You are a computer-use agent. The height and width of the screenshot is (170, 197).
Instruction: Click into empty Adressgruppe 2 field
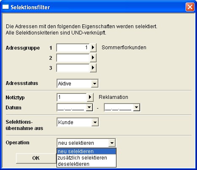click(73, 58)
